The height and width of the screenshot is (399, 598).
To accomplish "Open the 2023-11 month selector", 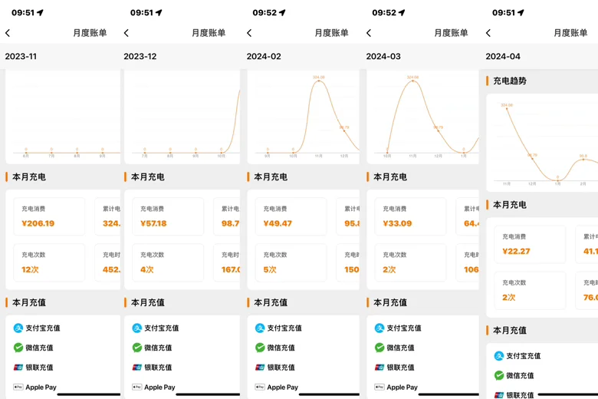I will pos(21,57).
